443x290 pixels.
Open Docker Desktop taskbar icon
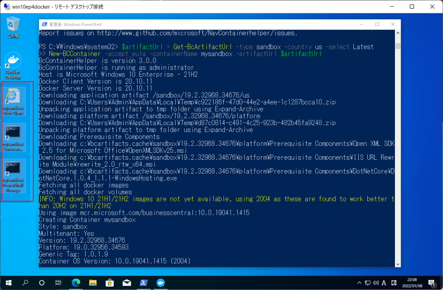click(161, 283)
